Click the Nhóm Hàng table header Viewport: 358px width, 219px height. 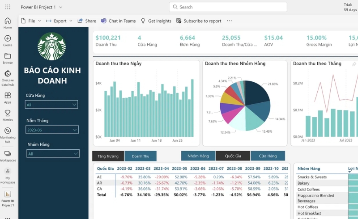[309, 168]
